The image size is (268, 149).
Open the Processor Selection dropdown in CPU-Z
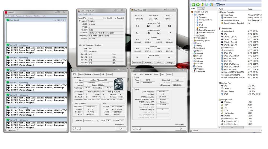(91, 120)
